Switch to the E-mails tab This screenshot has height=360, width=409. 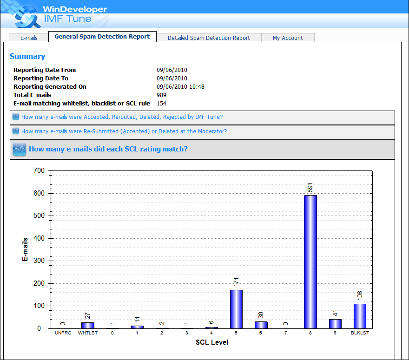29,38
